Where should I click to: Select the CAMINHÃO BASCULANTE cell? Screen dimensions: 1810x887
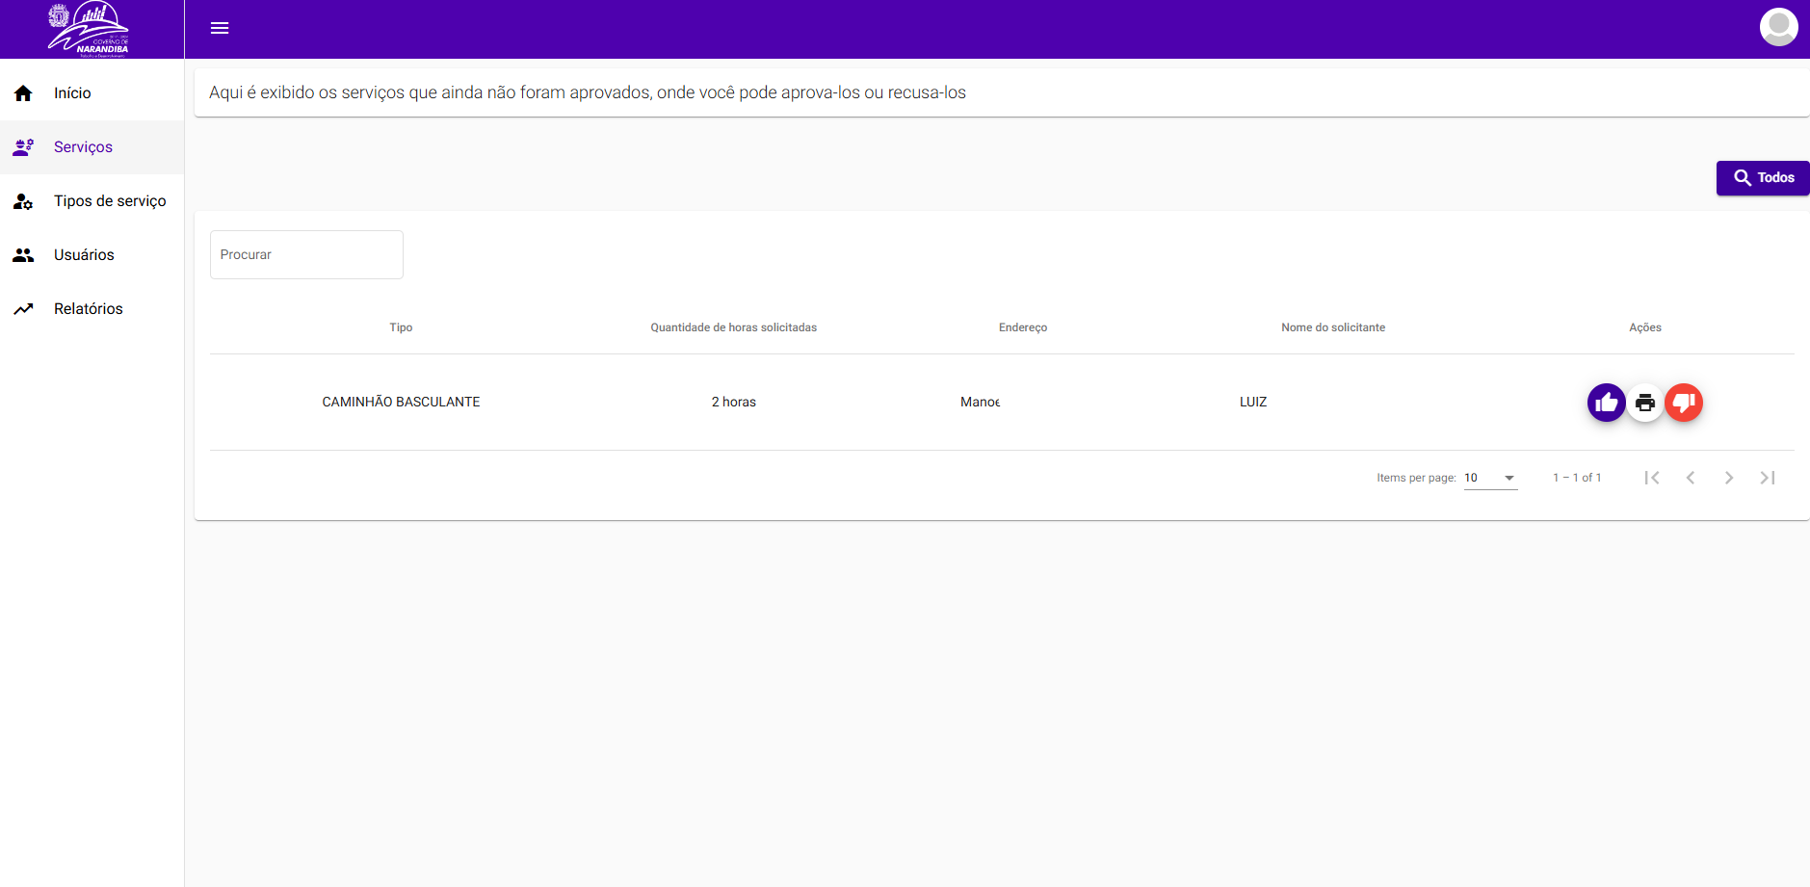pos(401,402)
